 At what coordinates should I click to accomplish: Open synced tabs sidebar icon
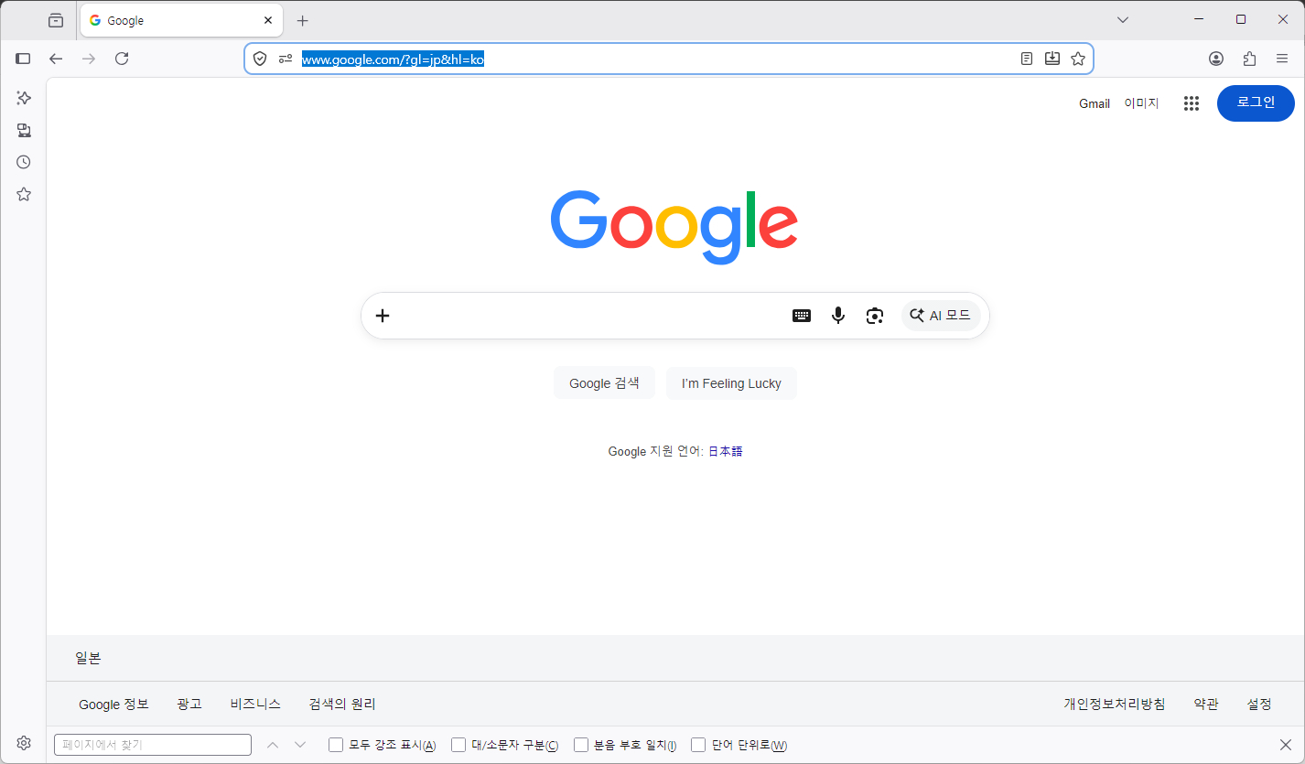pos(24,130)
